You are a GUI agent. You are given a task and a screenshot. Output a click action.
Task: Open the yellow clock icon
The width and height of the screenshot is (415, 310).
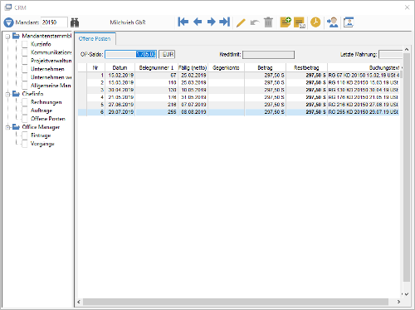pos(315,22)
